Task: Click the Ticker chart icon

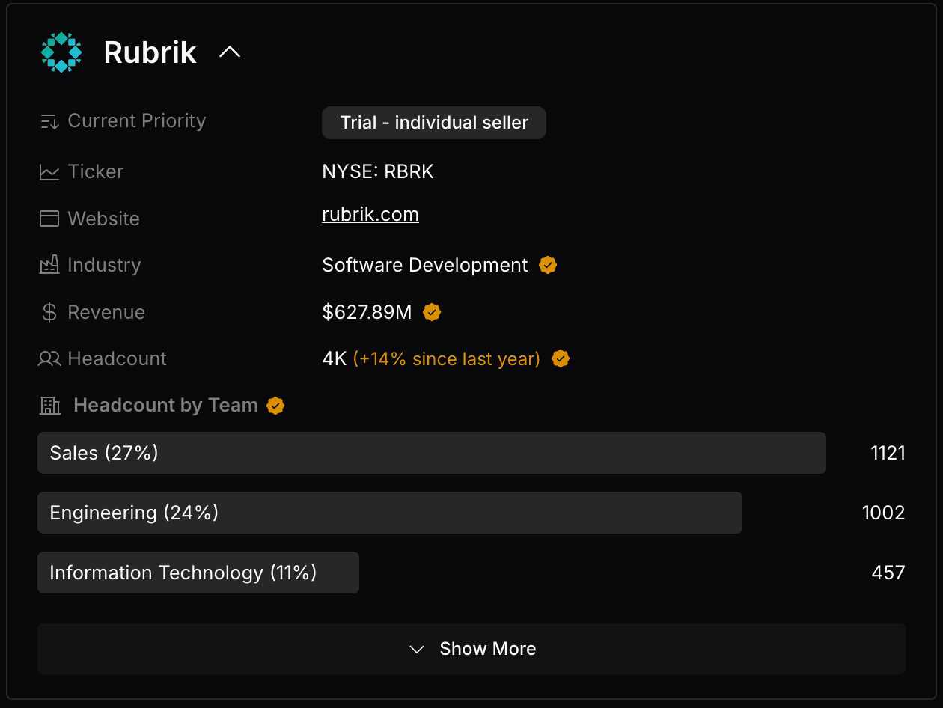Action: coord(49,172)
